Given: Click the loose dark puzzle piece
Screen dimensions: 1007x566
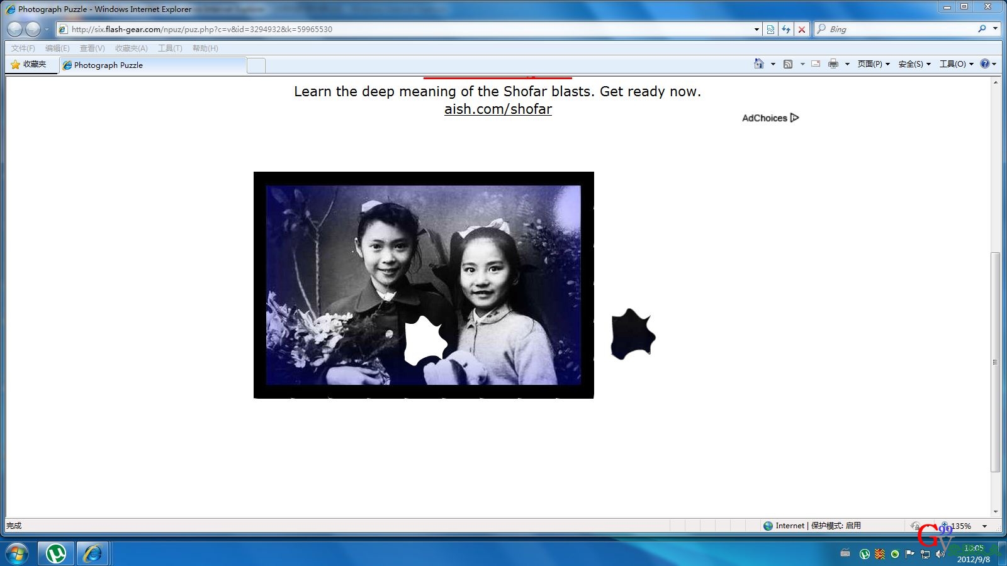Looking at the screenshot, I should (x=632, y=335).
